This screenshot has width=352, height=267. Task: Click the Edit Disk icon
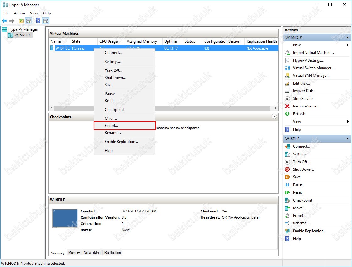tap(287, 83)
